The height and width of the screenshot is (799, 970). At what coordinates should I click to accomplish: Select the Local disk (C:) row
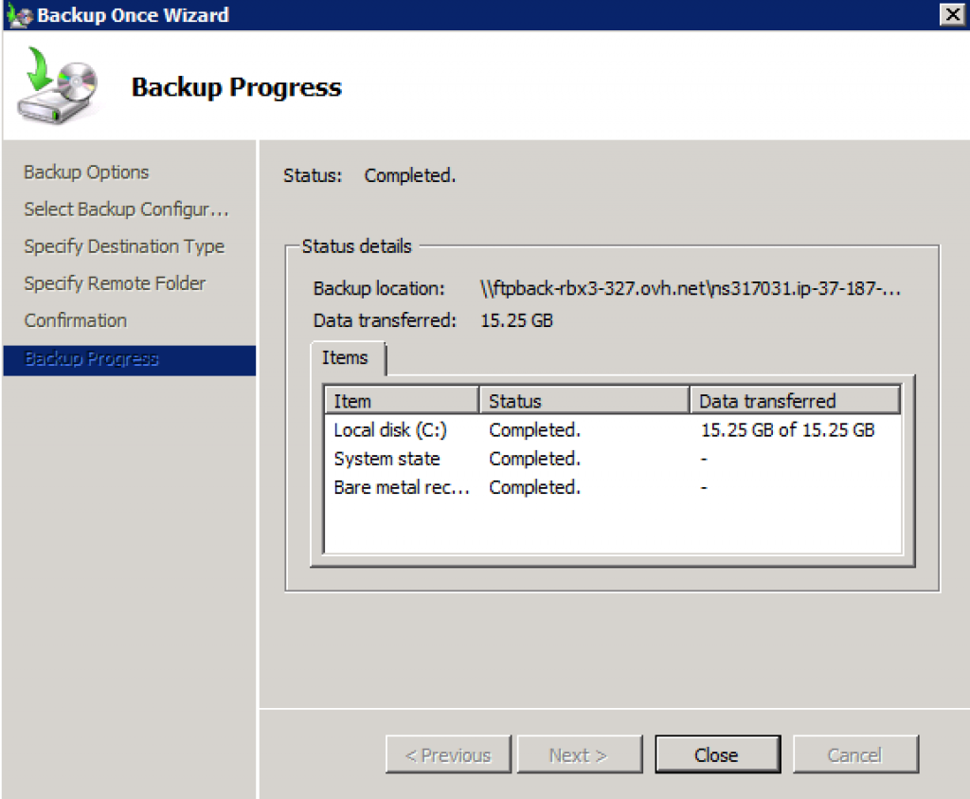point(613,429)
